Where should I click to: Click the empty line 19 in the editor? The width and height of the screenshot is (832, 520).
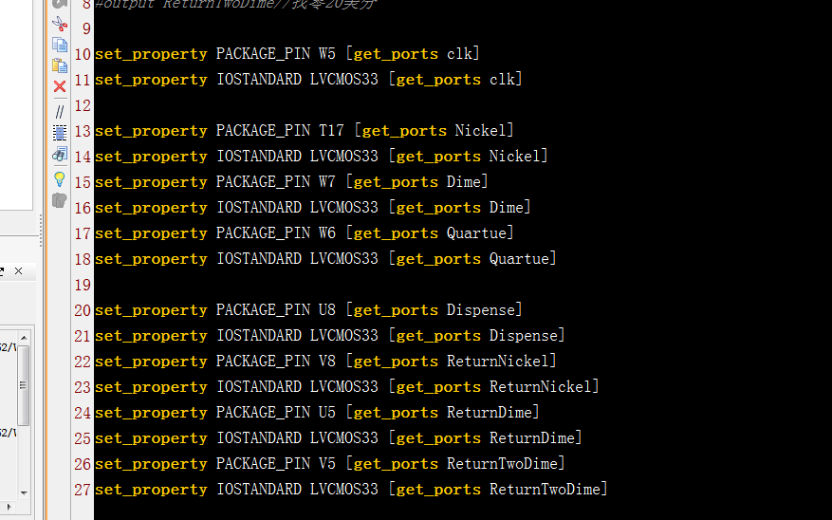[x=379, y=285]
